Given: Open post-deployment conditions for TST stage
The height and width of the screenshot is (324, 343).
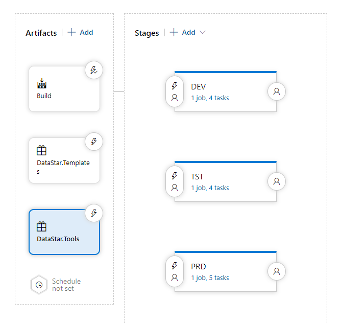Looking at the screenshot, I should coord(277,181).
